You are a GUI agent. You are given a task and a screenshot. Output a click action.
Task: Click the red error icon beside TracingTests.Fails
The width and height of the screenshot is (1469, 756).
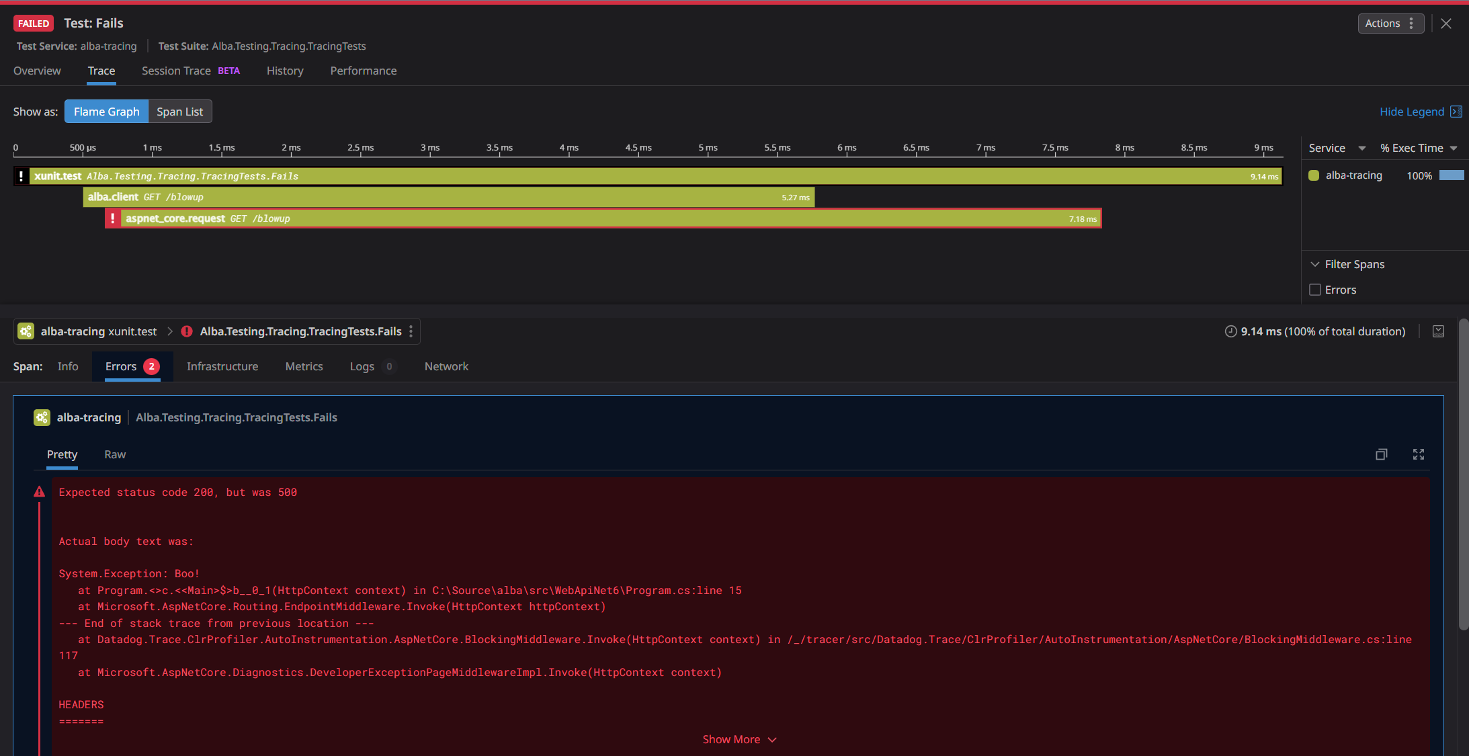[x=187, y=331]
